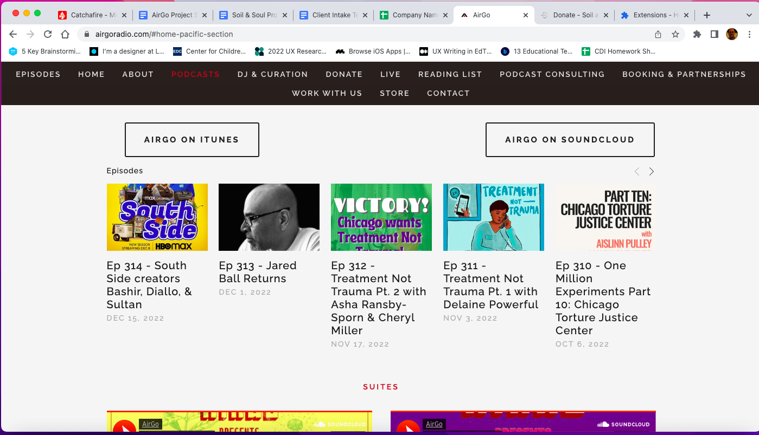Screen dimensions: 759x435
Task: Open the Chicago Torture Justice Center thumbnail
Action: click(x=605, y=217)
